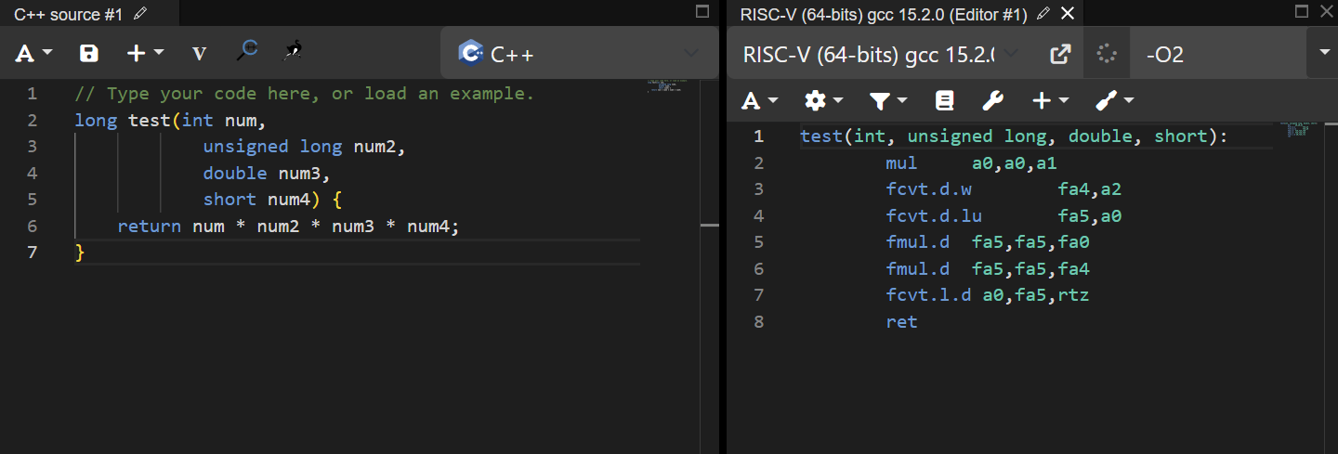
Task: Maximize the C++ source pane
Action: (x=702, y=12)
